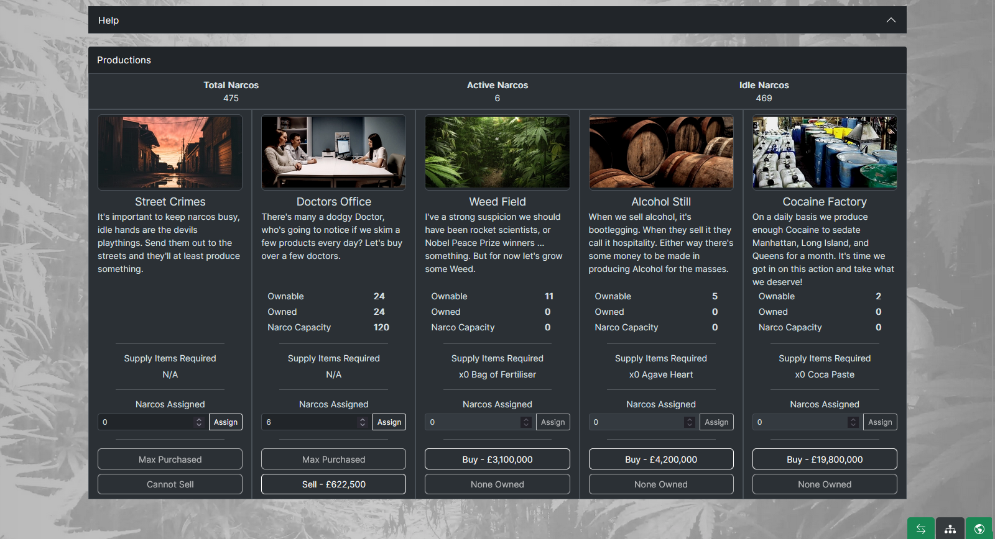995x539 pixels.
Task: Open the hierarchy chart icon button
Action: click(950, 528)
